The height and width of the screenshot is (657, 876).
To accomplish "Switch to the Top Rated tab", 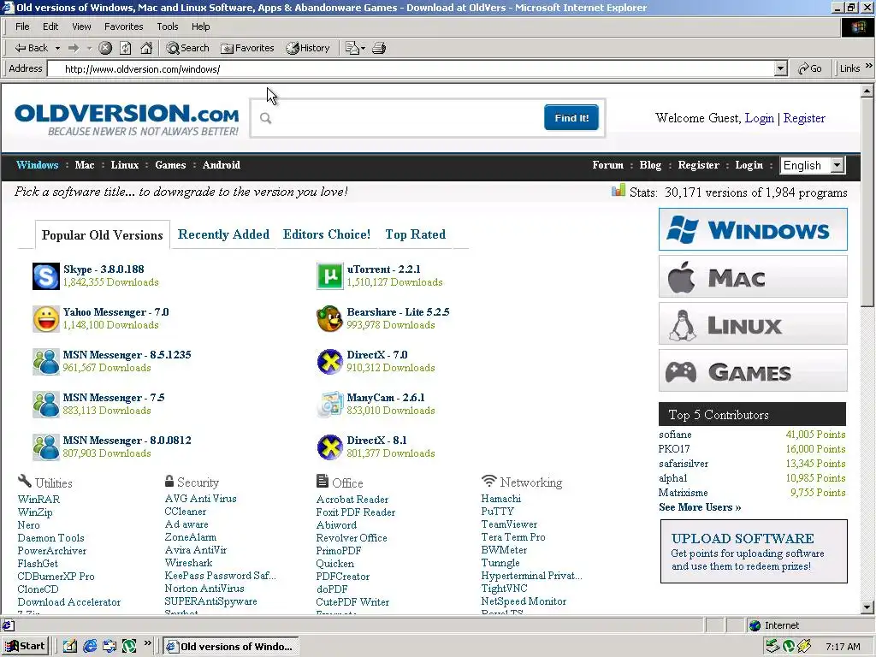I will coord(415,234).
